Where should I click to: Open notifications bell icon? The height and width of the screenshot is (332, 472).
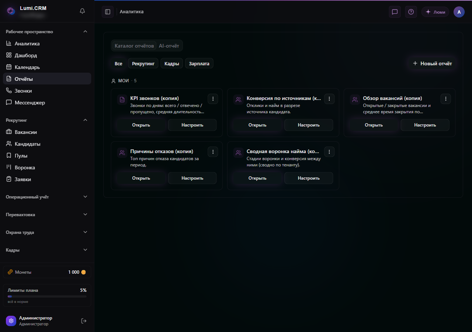82,11
